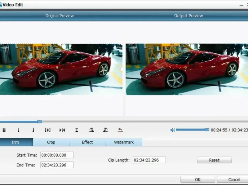
Task: Click the vertical flip icon
Action: point(77,130)
